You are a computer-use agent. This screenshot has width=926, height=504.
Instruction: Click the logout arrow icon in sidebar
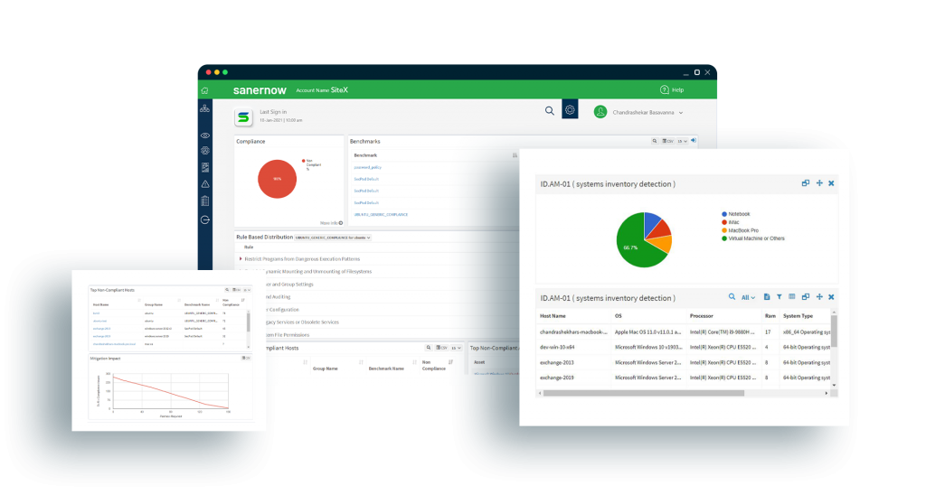coord(205,219)
